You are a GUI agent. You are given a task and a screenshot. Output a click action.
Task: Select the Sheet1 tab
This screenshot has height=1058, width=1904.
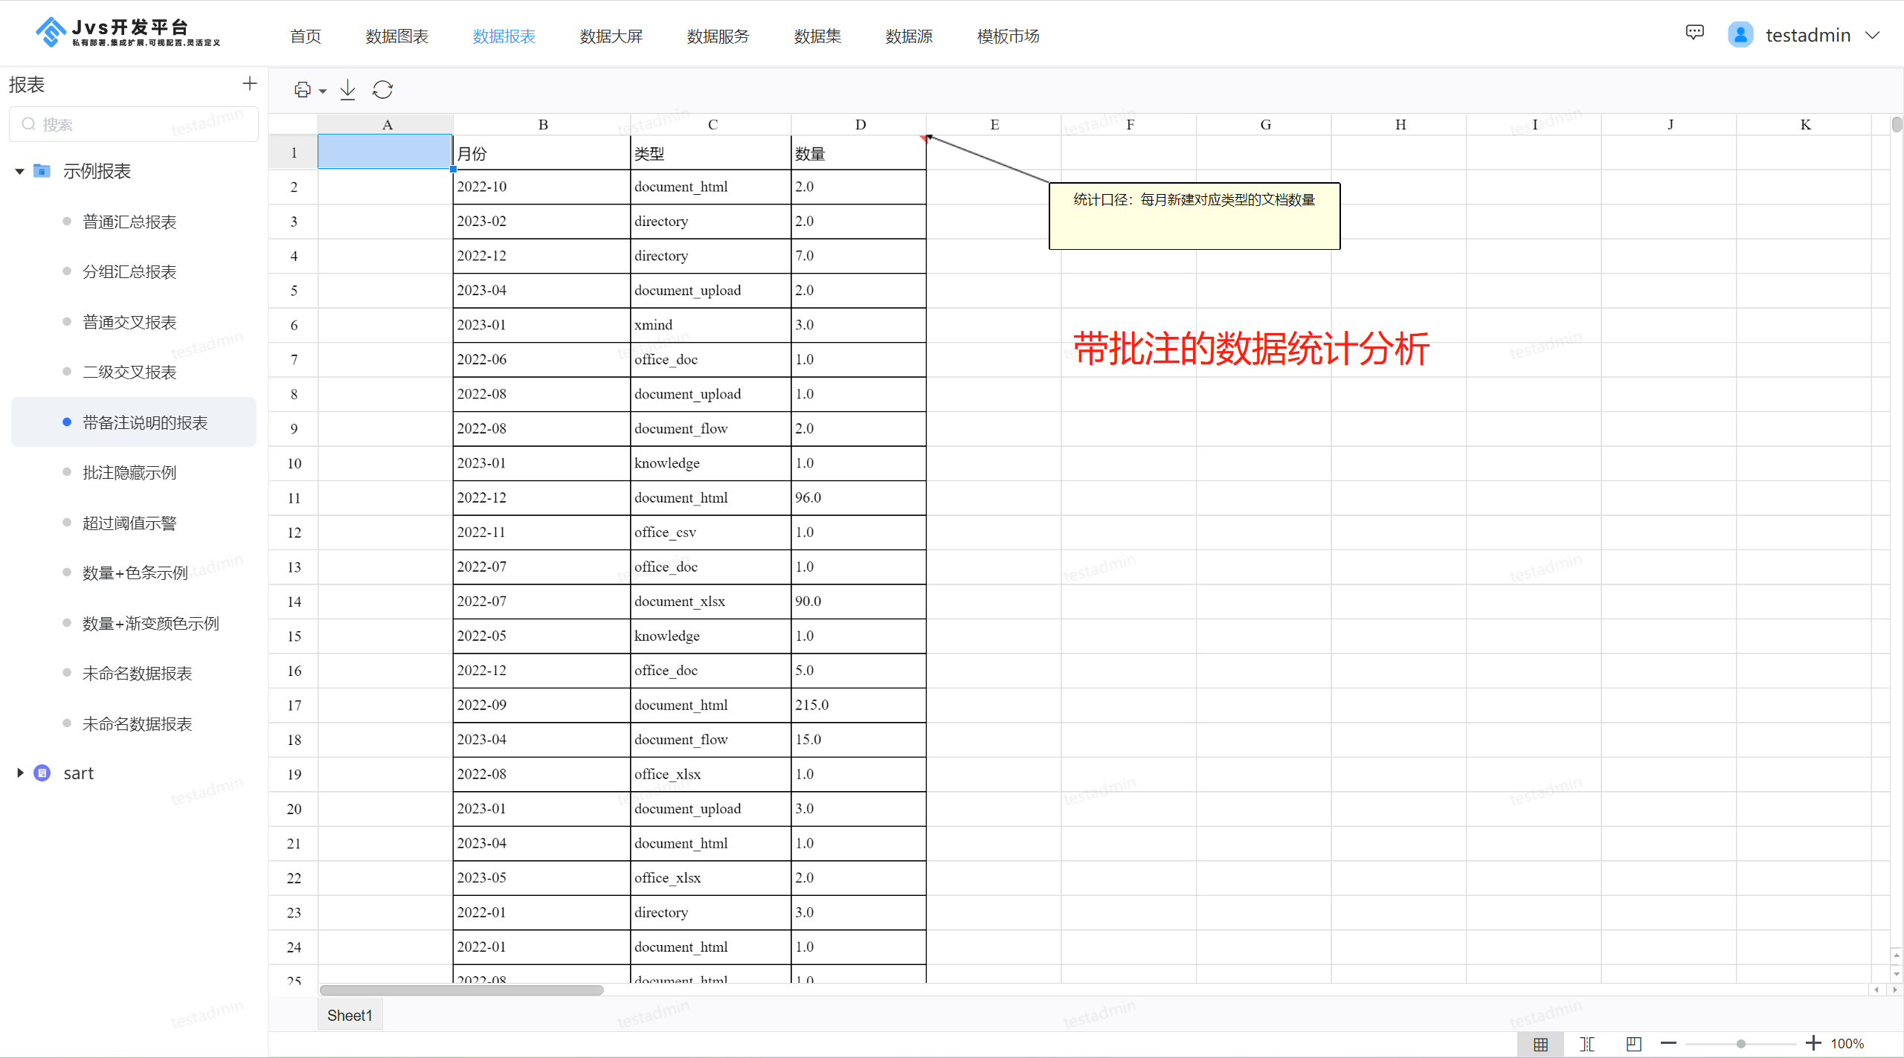[350, 1015]
